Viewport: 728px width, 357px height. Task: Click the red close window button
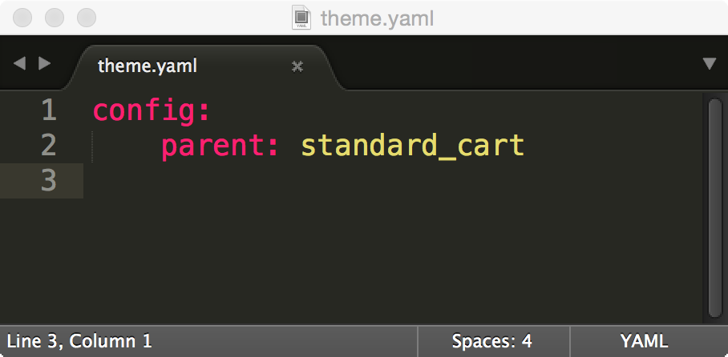click(x=22, y=18)
